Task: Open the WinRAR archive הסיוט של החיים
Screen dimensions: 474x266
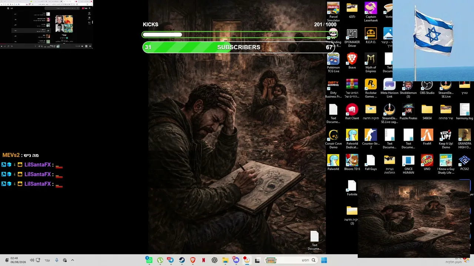Action: (352, 88)
